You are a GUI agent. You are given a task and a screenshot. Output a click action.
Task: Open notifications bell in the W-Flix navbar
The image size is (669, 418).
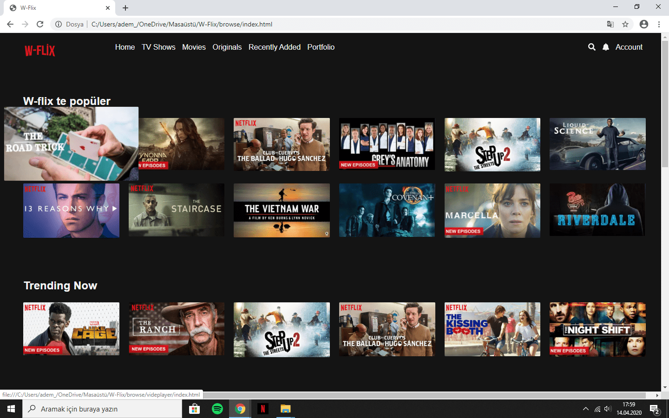coord(606,47)
